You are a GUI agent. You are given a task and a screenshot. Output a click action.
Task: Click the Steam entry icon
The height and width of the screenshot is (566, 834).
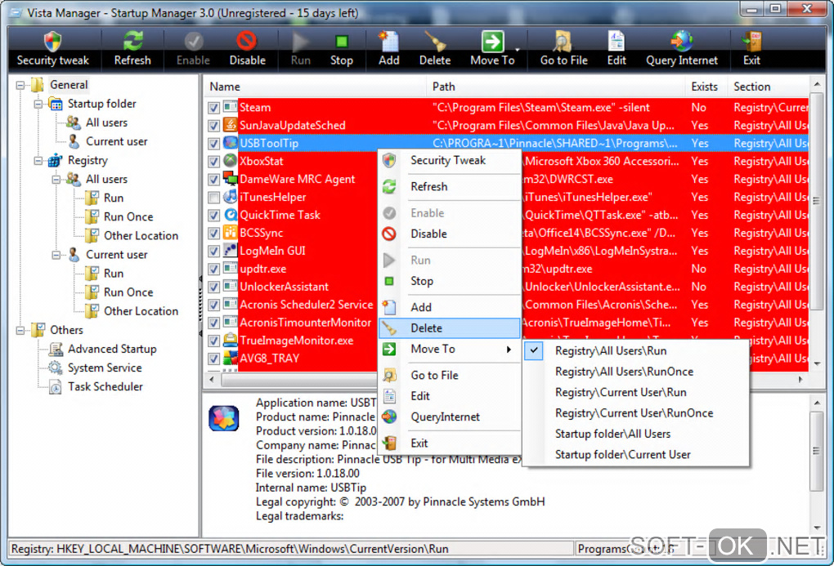[230, 107]
